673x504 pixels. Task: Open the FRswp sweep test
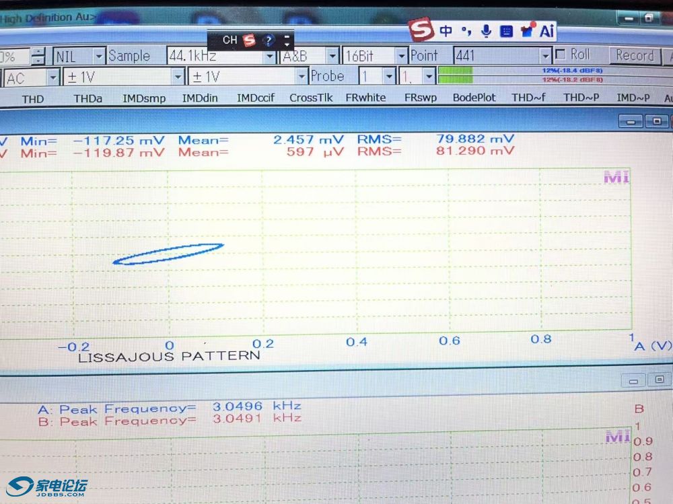(x=421, y=98)
